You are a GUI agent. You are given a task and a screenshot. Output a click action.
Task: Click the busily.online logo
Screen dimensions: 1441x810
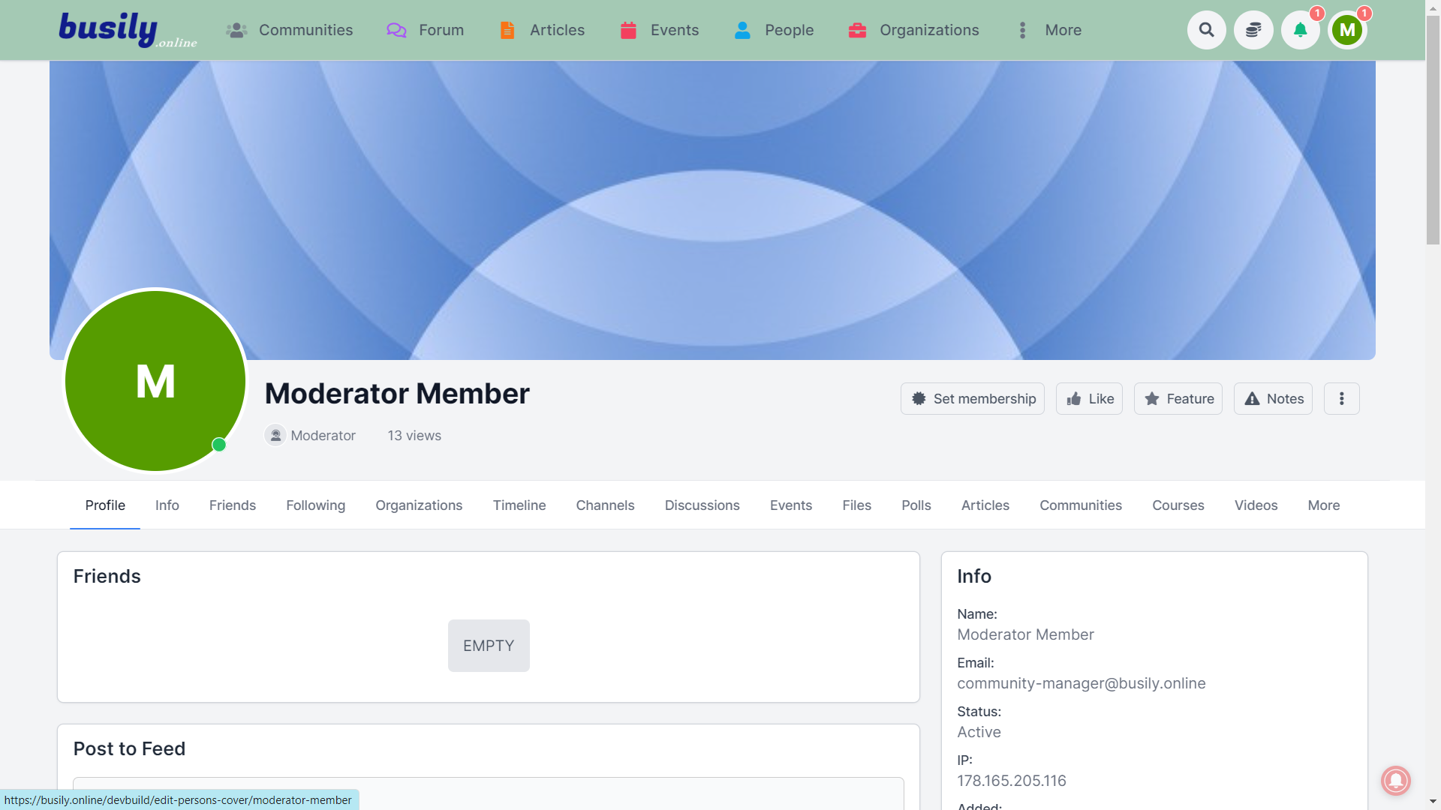[128, 30]
